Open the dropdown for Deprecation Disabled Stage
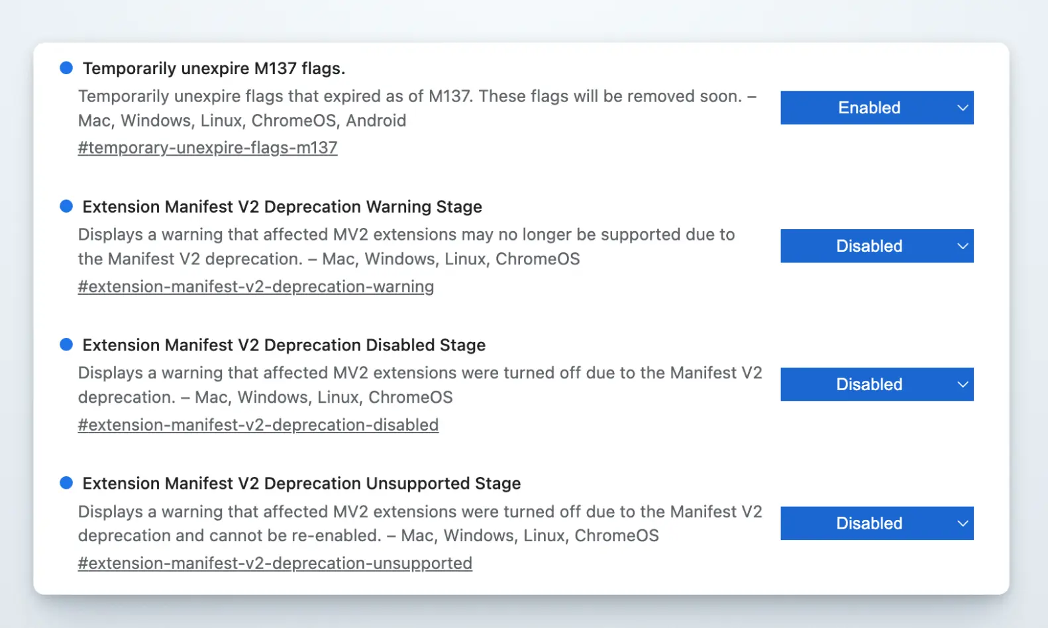Viewport: 1048px width, 628px height. click(x=869, y=384)
